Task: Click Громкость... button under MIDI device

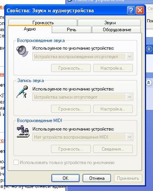Action: click(x=71, y=149)
